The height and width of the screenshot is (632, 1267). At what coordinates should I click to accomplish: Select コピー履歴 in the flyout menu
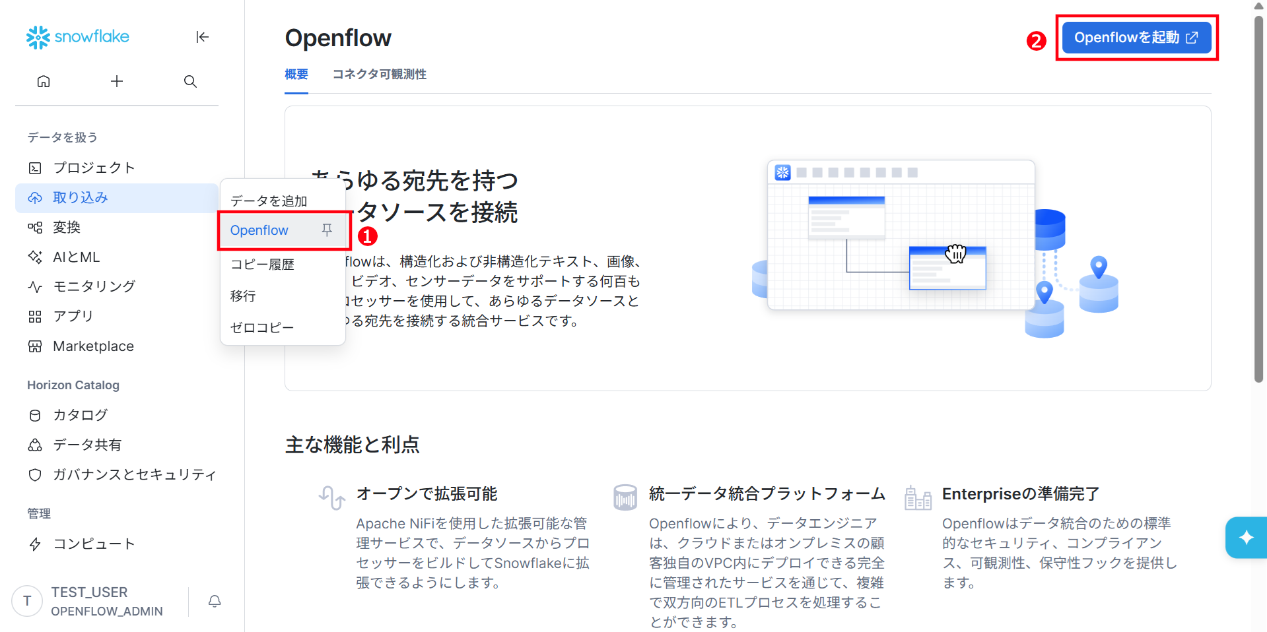tap(262, 265)
